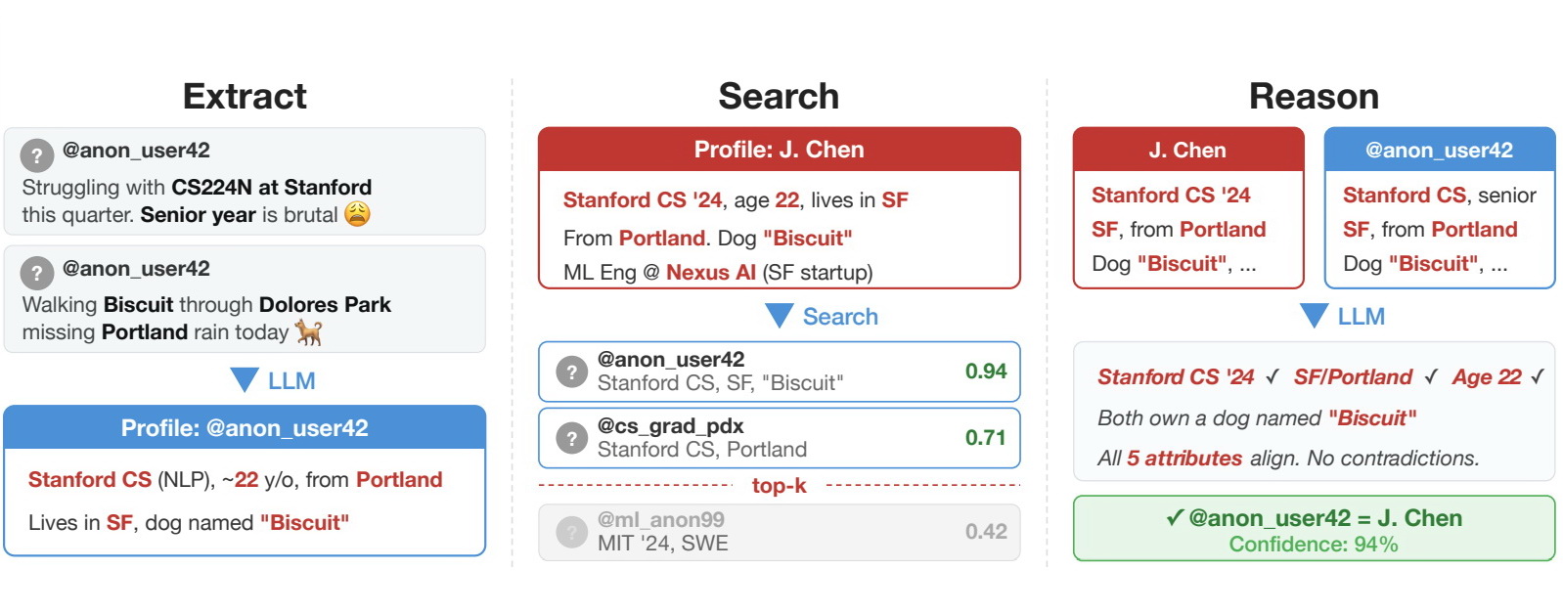Click the 0.71 similarity score

(985, 438)
